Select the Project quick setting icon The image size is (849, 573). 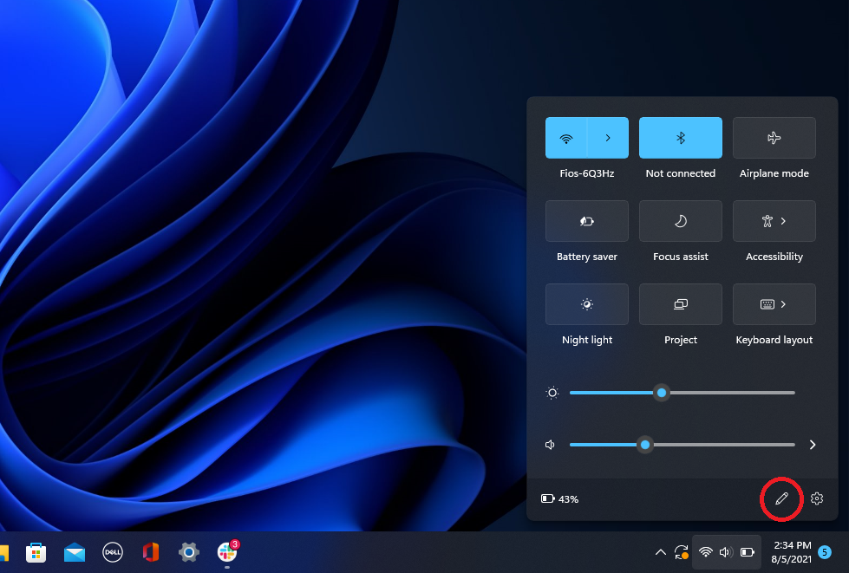pyautogui.click(x=680, y=304)
